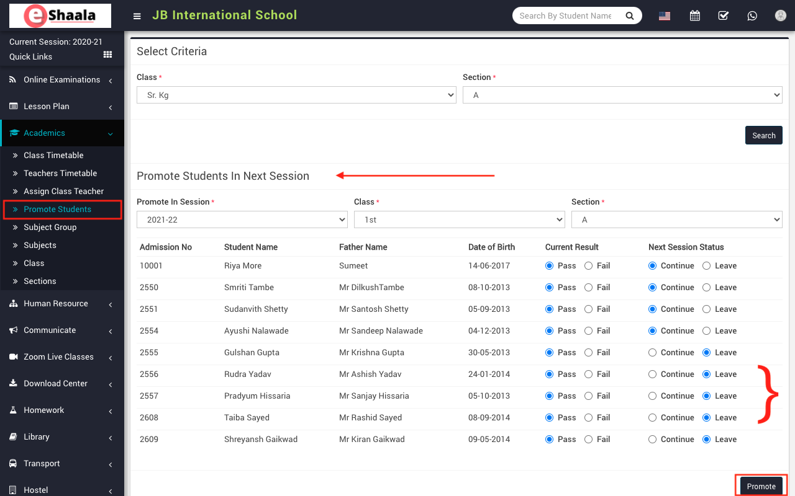Open the calendar icon in header
Screen dimensions: 795x496
coord(695,16)
